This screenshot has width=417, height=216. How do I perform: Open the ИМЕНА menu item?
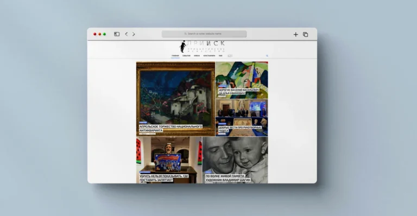coord(197,56)
